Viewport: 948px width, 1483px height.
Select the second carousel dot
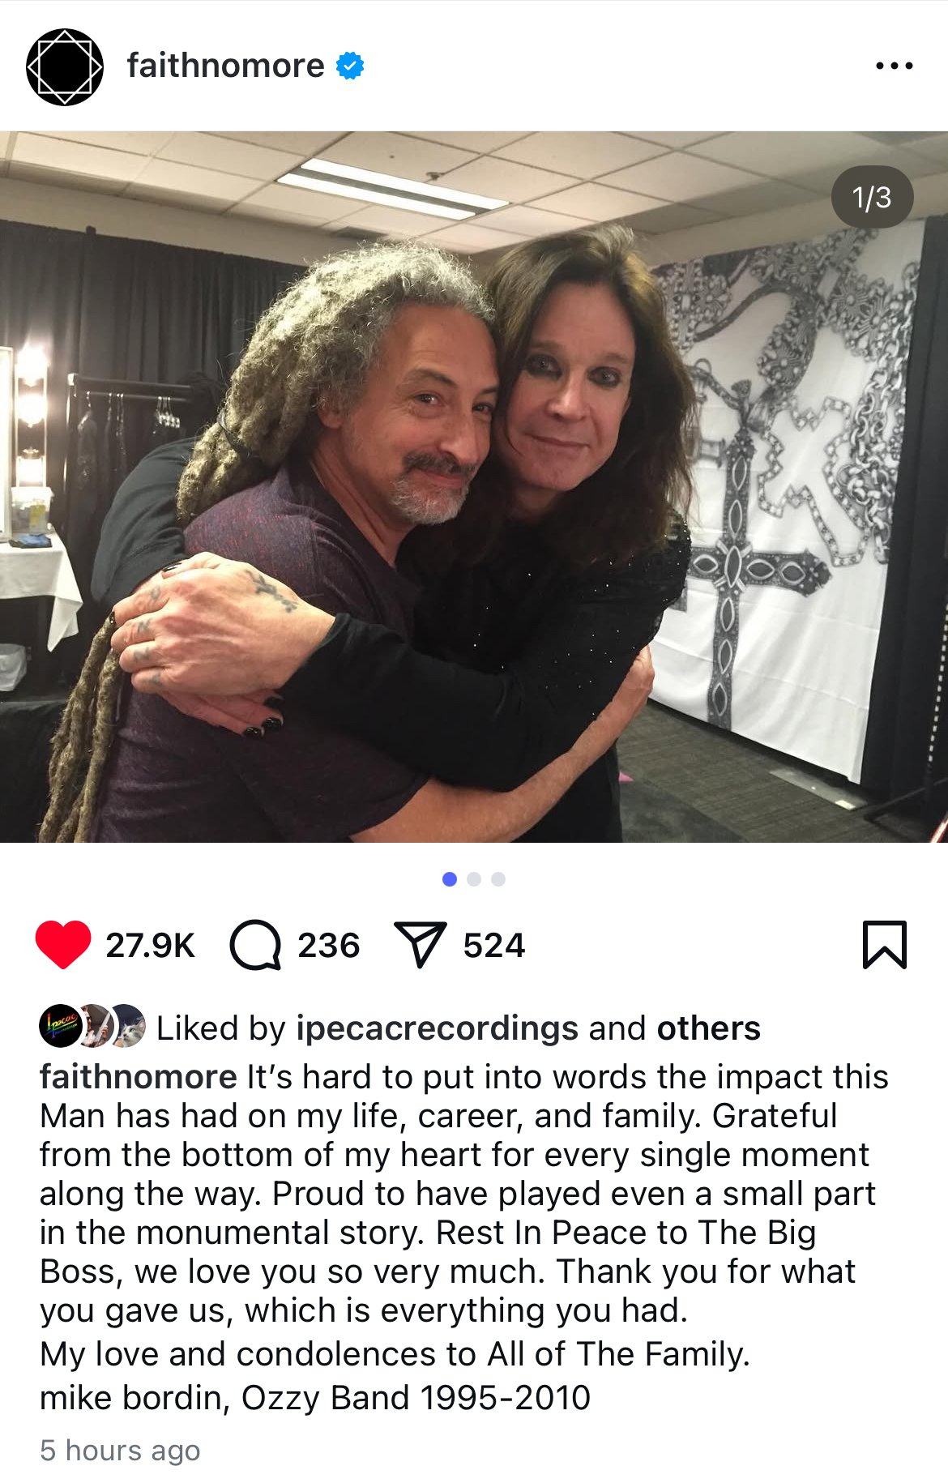point(474,879)
